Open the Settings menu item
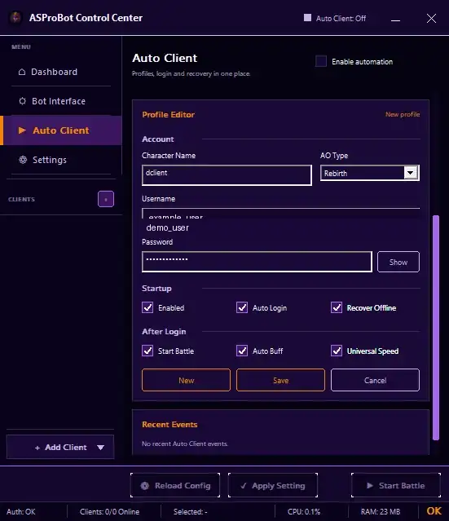 click(x=61, y=160)
